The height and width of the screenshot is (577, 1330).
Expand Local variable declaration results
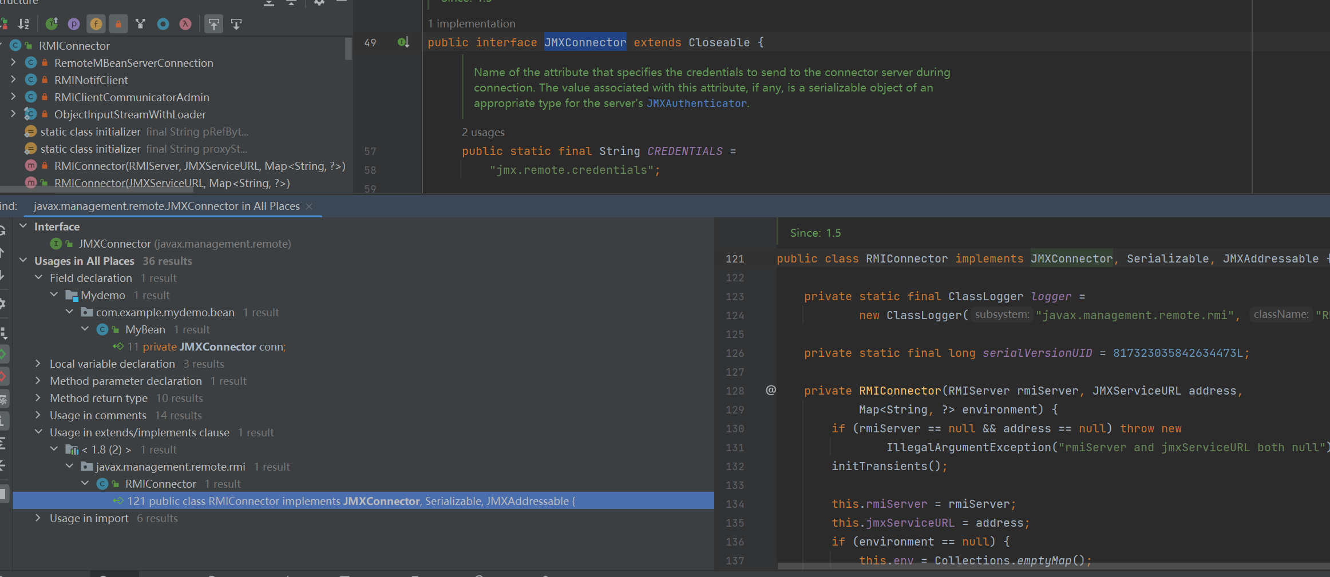pos(39,364)
